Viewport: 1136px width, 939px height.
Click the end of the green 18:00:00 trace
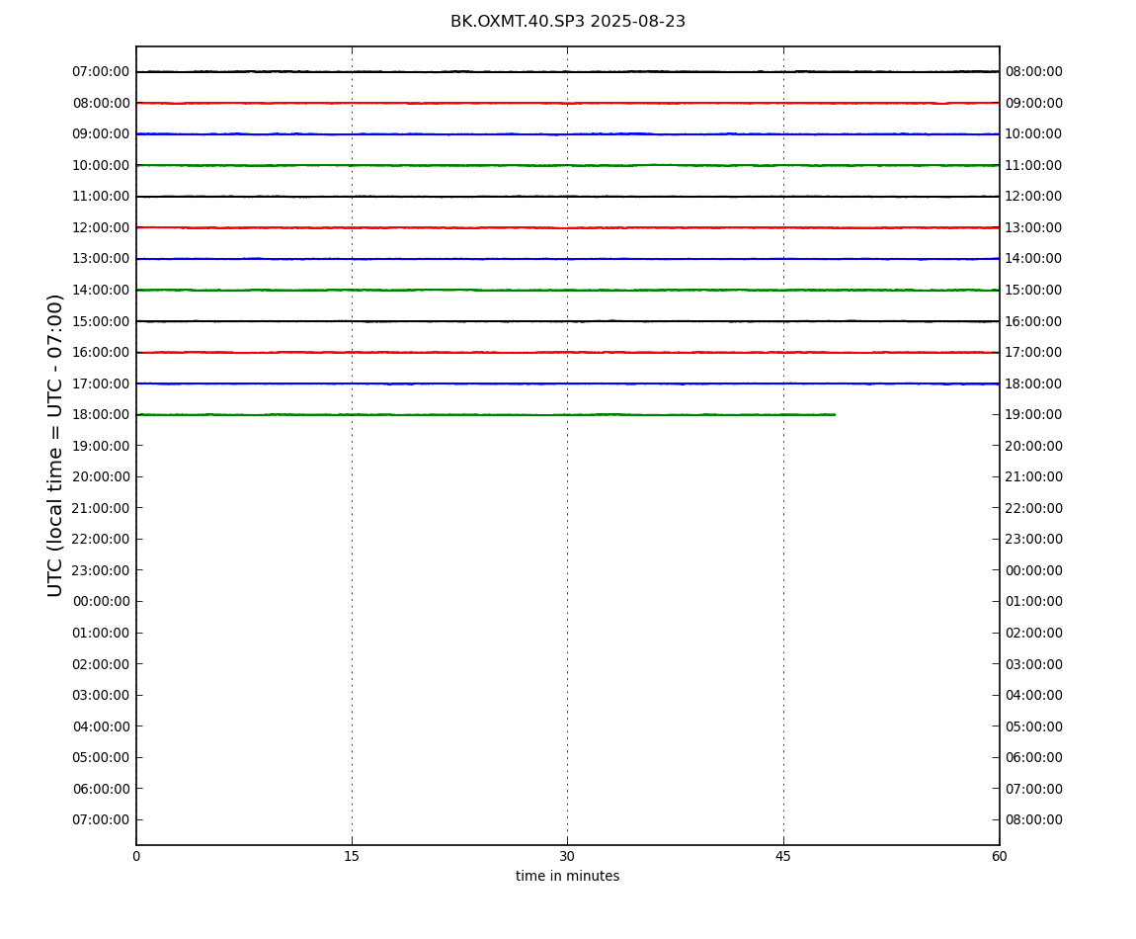(835, 415)
